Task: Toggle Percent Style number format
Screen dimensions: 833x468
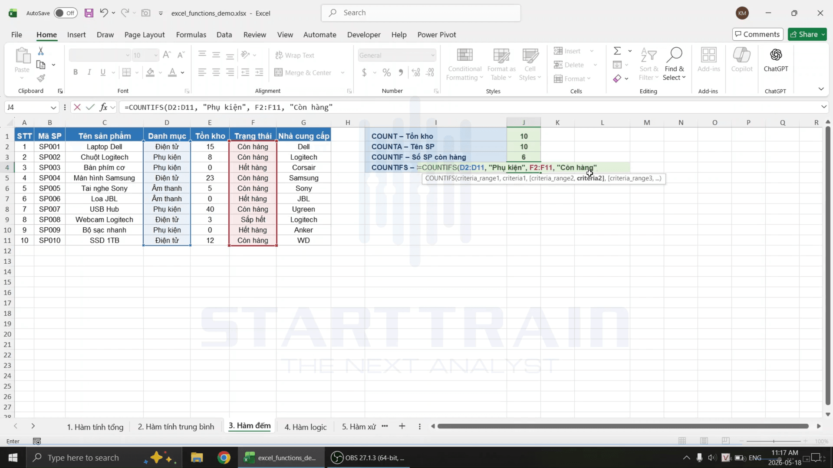Action: 387,72
